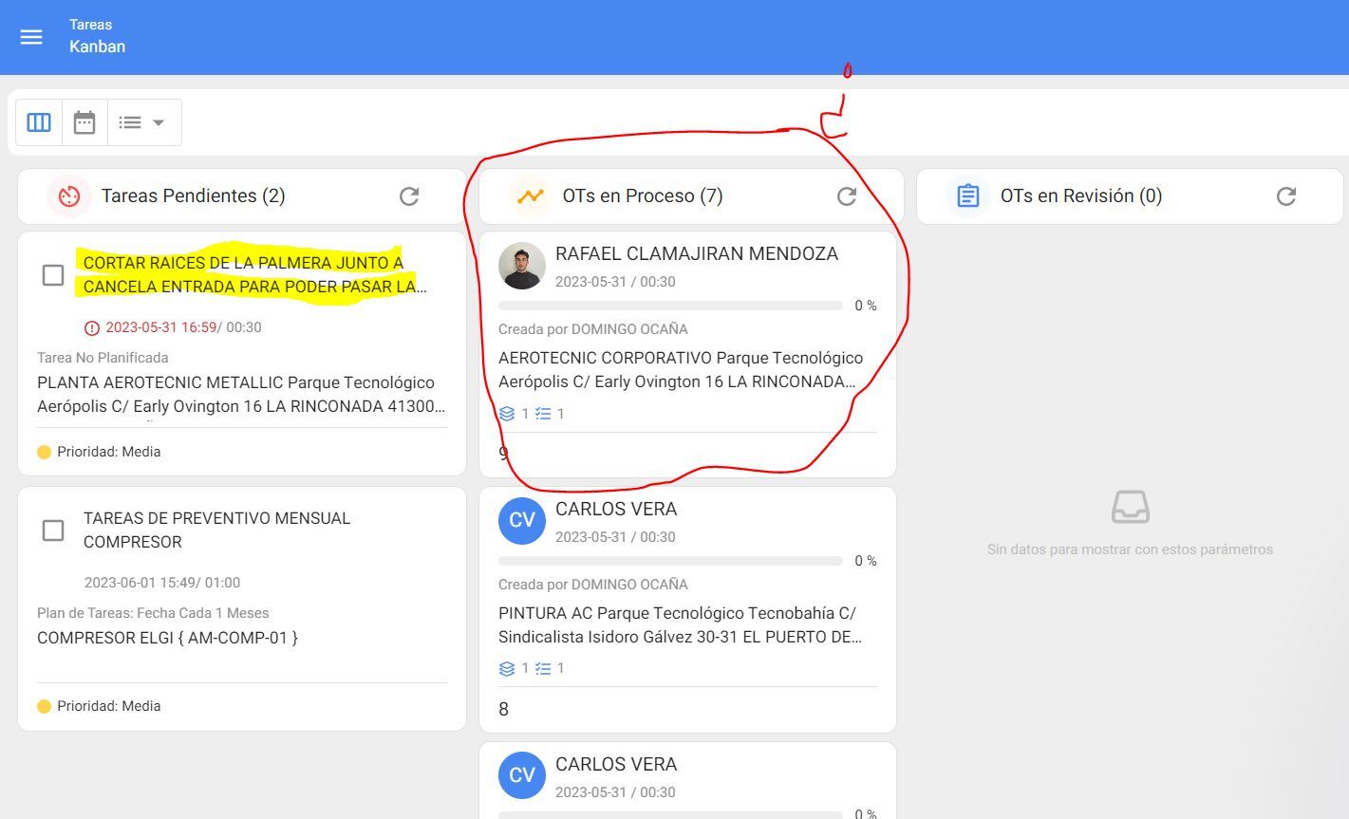This screenshot has height=819, width=1349.
Task: Check the CORTAR RAICES task checkbox
Action: click(x=53, y=275)
